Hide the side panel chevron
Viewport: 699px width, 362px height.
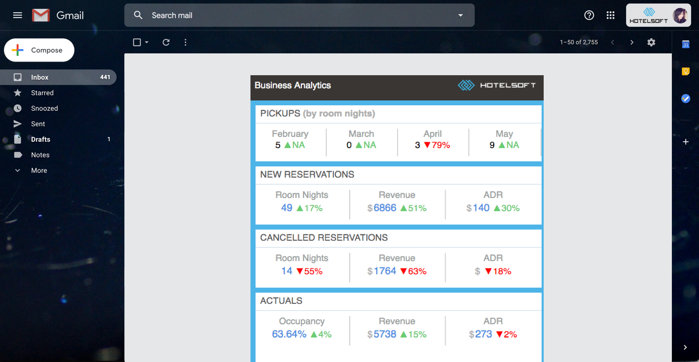(x=685, y=347)
